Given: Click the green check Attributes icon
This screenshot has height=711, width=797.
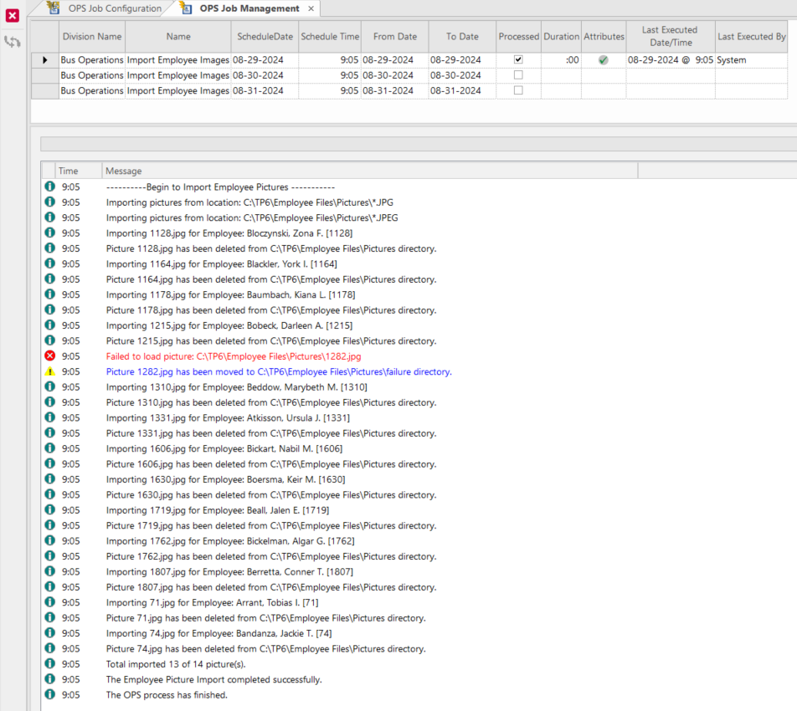Looking at the screenshot, I should (x=603, y=60).
